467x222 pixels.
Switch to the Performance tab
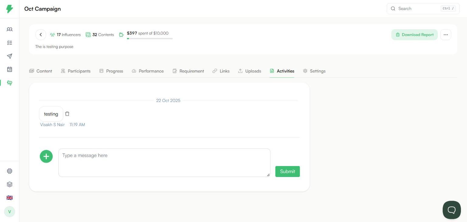(148, 71)
